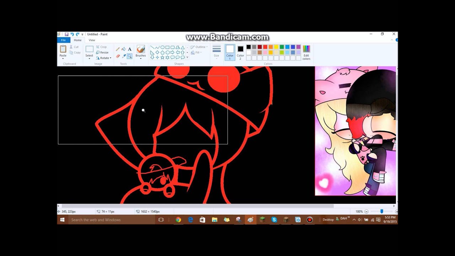Pick the green color swatch

tap(282, 47)
